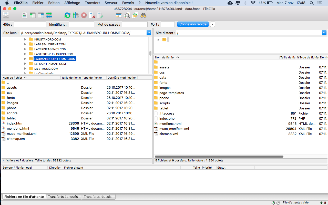328x205 pixels.
Task: Expand the LABASE-LORIENT.COM folder
Action: 25,44
